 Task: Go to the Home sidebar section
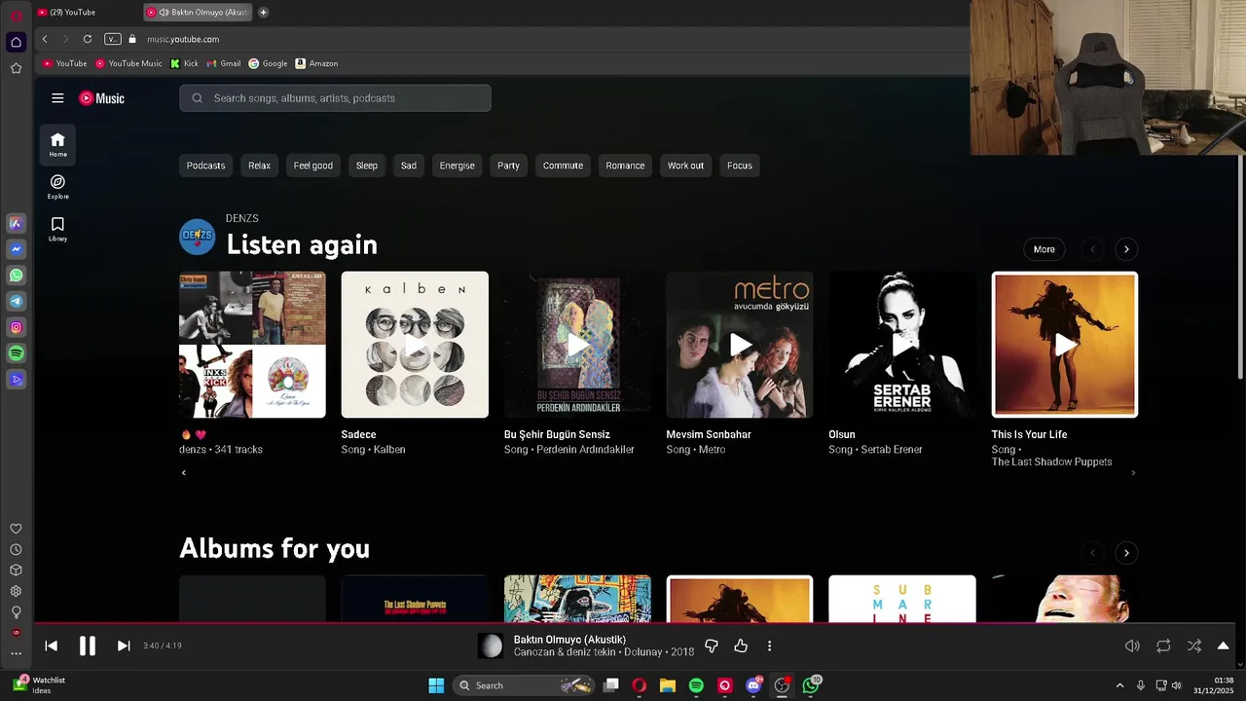pyautogui.click(x=57, y=144)
